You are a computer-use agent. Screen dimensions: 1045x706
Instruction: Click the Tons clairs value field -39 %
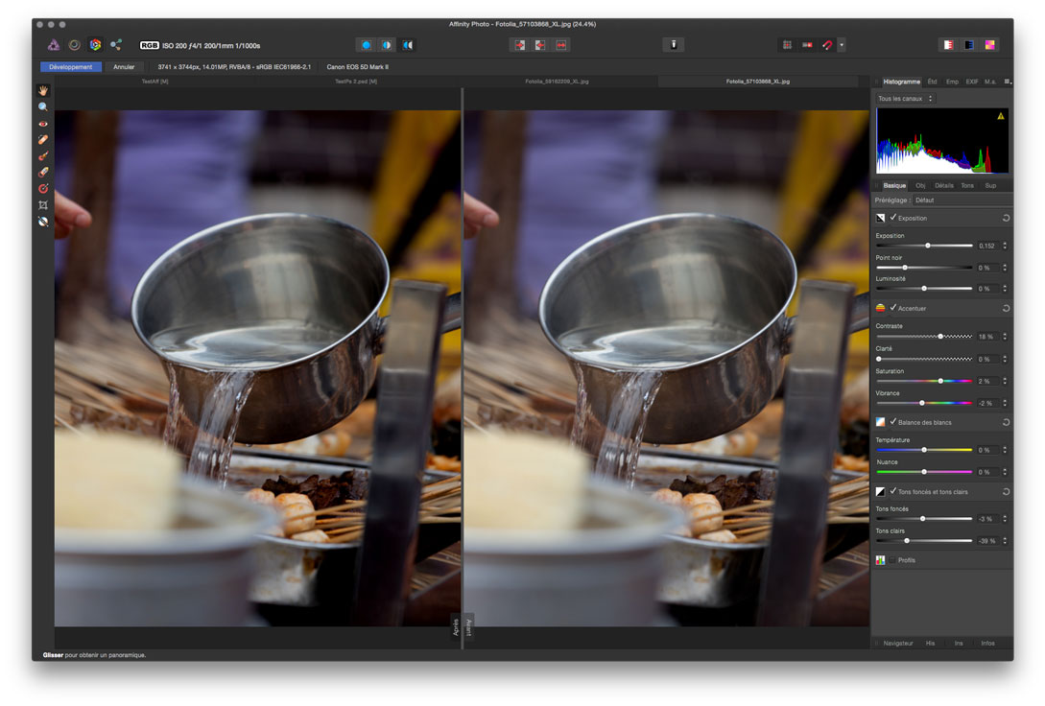tap(987, 541)
